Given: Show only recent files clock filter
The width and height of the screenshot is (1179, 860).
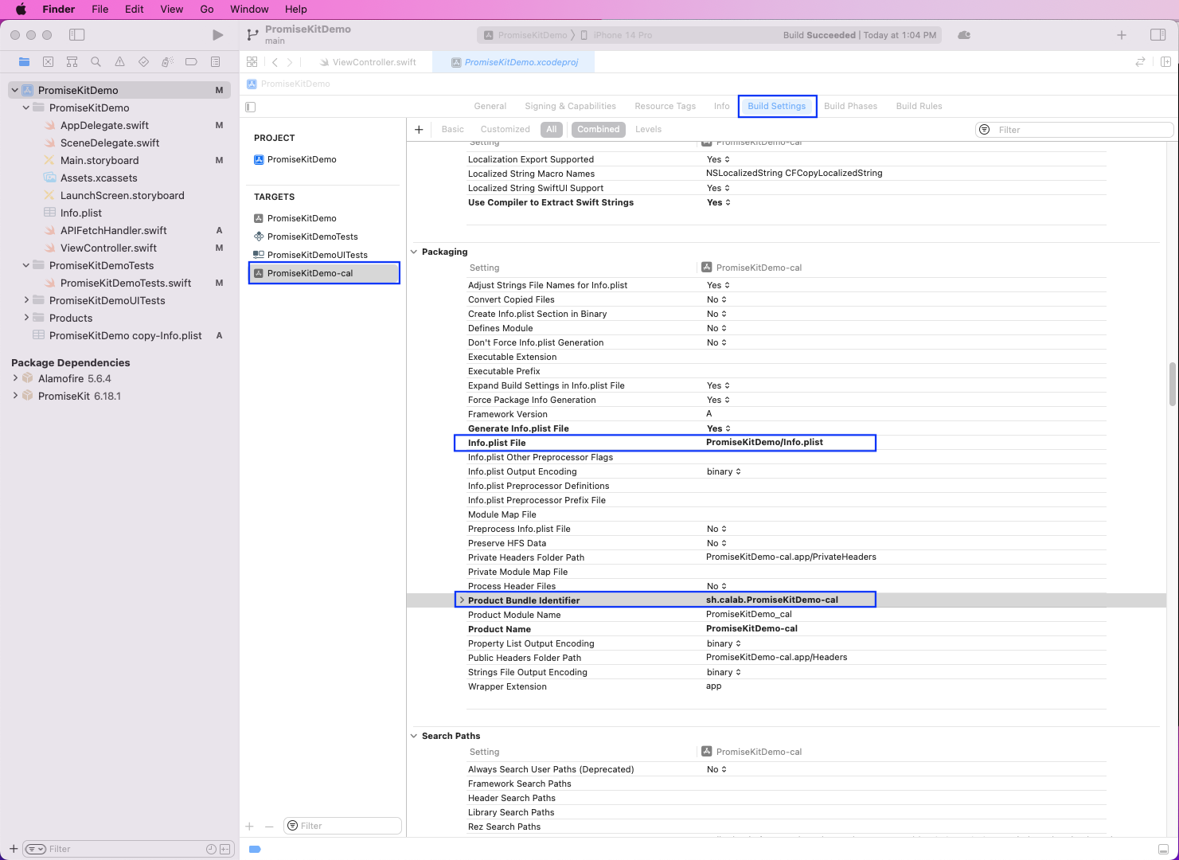Looking at the screenshot, I should tap(211, 849).
